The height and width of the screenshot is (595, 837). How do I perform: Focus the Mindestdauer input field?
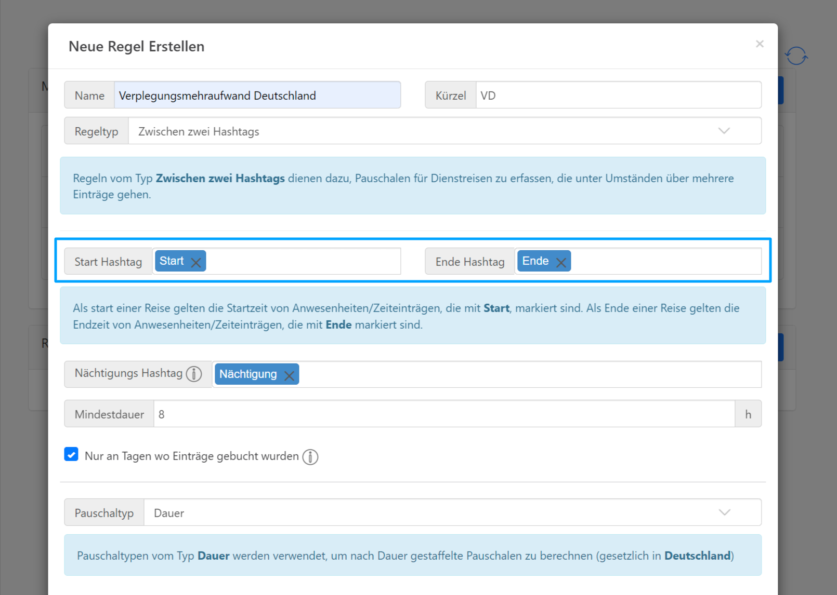click(443, 414)
